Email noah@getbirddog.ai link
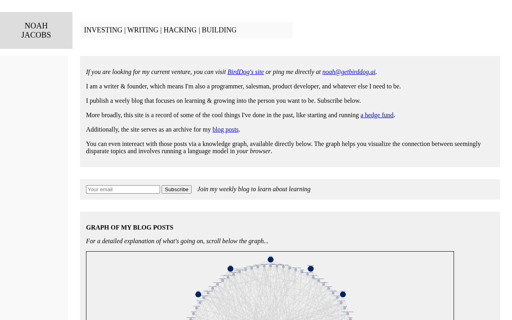 click(x=349, y=72)
